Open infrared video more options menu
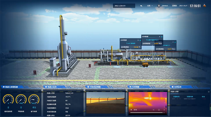The height and width of the screenshot is (117, 211). (x=164, y=110)
